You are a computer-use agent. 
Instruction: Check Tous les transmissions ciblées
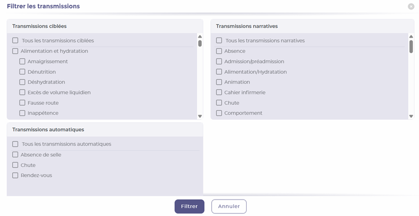click(x=15, y=40)
